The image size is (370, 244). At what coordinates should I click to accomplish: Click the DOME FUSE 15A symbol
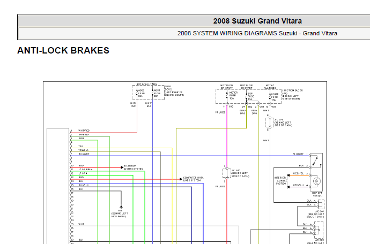(x=270, y=96)
